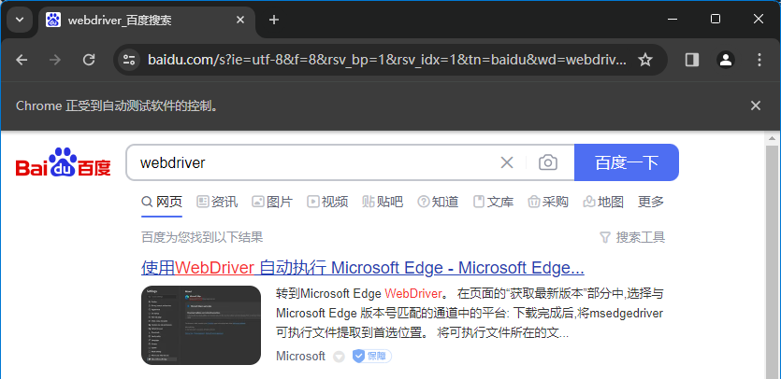Open the Chrome profile avatar

point(726,60)
